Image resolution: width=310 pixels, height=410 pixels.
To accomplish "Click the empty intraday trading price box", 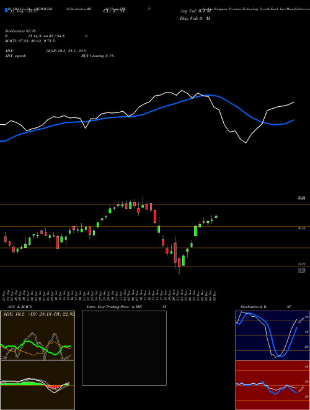I will pos(124,348).
